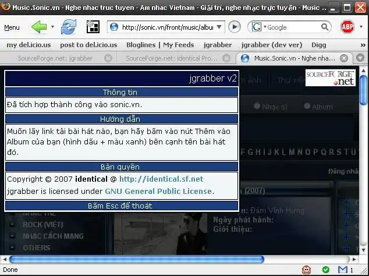Open the Bloglines | My Feeds bookmark
This screenshot has width=369, height=276.
point(160,45)
